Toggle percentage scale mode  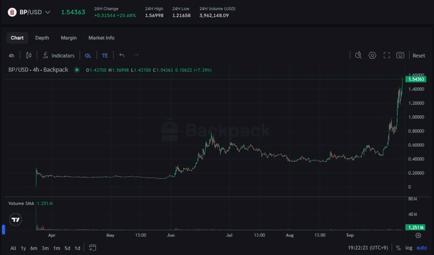click(x=398, y=248)
